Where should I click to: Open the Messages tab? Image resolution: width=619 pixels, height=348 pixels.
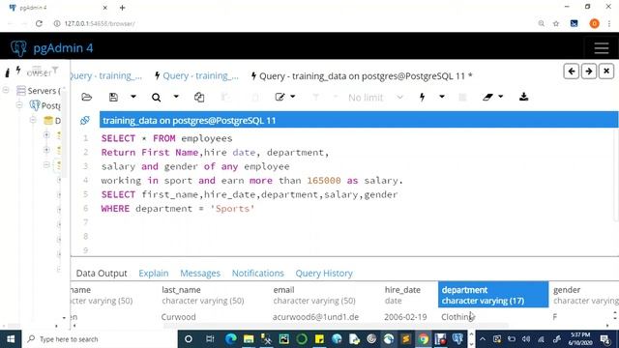[200, 273]
